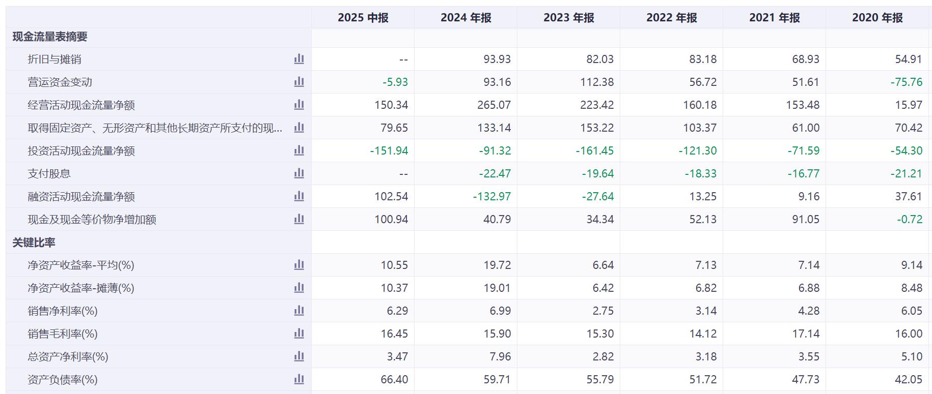Open chart icon for 投资活动现金流量净额

[x=299, y=151]
